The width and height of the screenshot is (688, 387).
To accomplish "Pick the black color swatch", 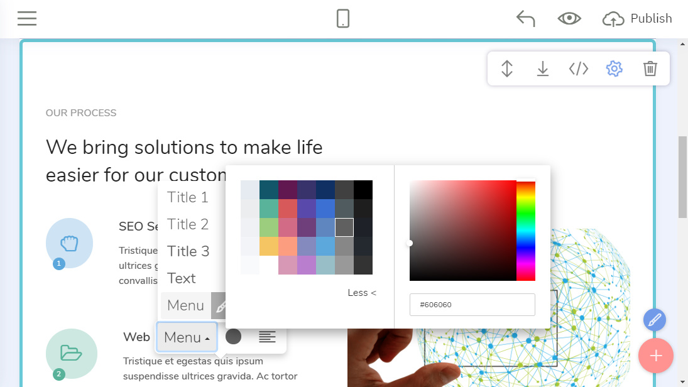I will tap(363, 190).
